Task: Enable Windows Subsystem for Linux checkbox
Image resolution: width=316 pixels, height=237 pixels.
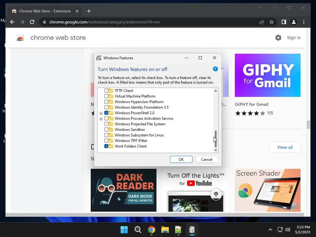Action: 106,135
